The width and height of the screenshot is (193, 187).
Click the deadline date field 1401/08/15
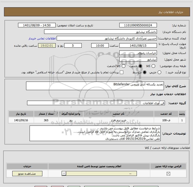pos(138,45)
